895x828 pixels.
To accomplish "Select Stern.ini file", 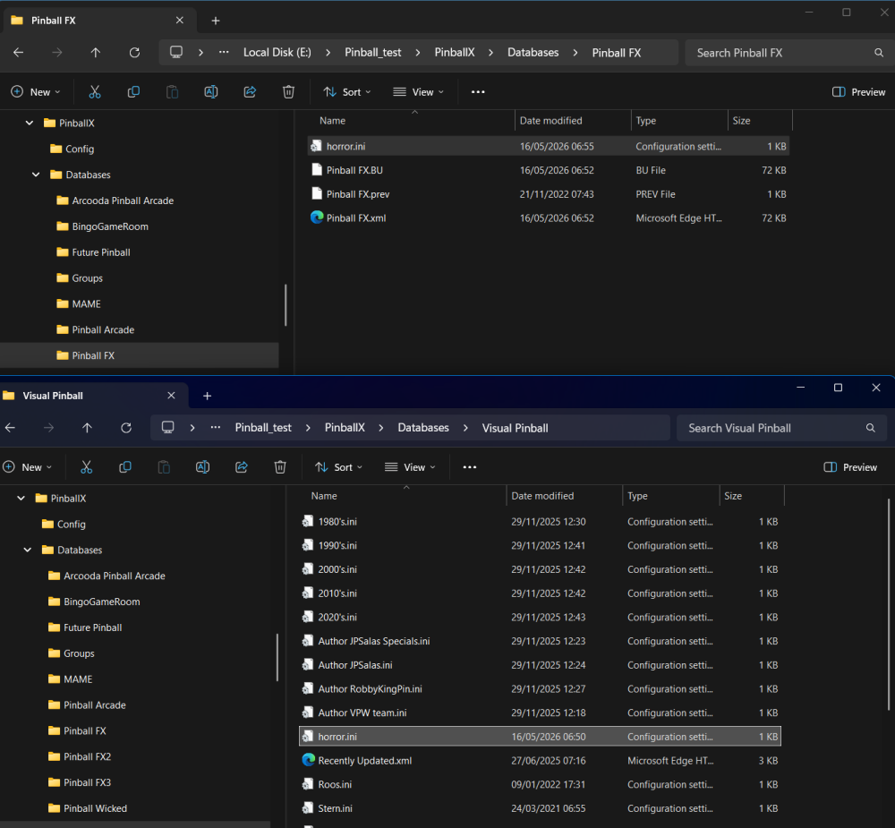I will 540,808.
